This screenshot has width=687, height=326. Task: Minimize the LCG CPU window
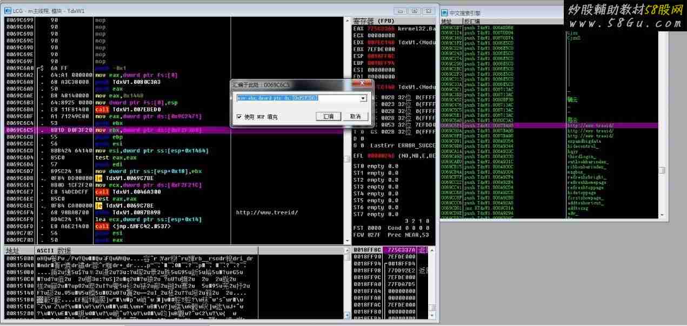401,11
